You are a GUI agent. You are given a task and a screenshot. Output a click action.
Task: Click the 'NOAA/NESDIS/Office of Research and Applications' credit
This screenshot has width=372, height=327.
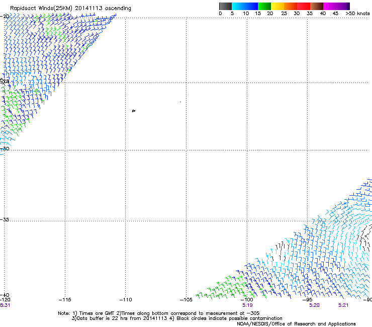pos(296,324)
